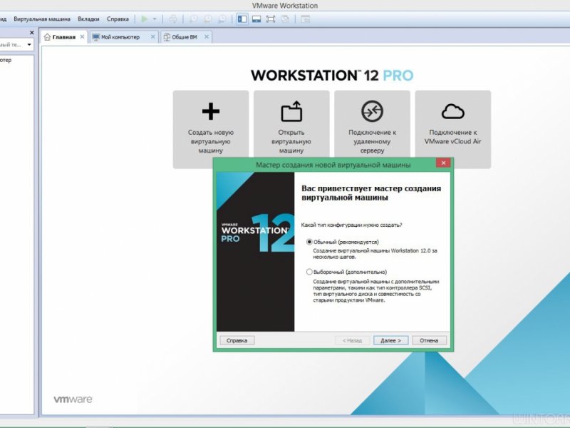
Task: Close the new VM wizard dialog
Action: pos(443,163)
